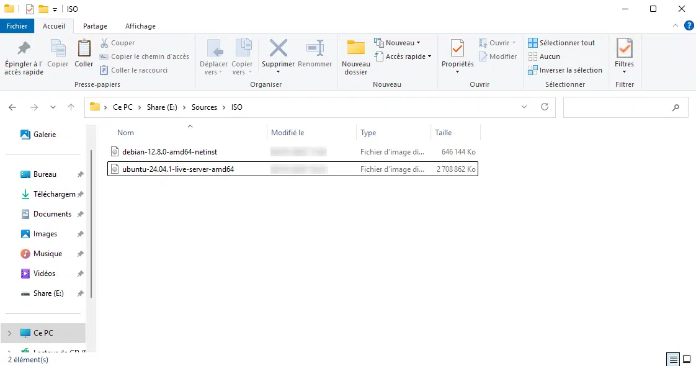Unpin Bureau with its pin icon
Screen dimensions: 696x366
[x=81, y=174]
